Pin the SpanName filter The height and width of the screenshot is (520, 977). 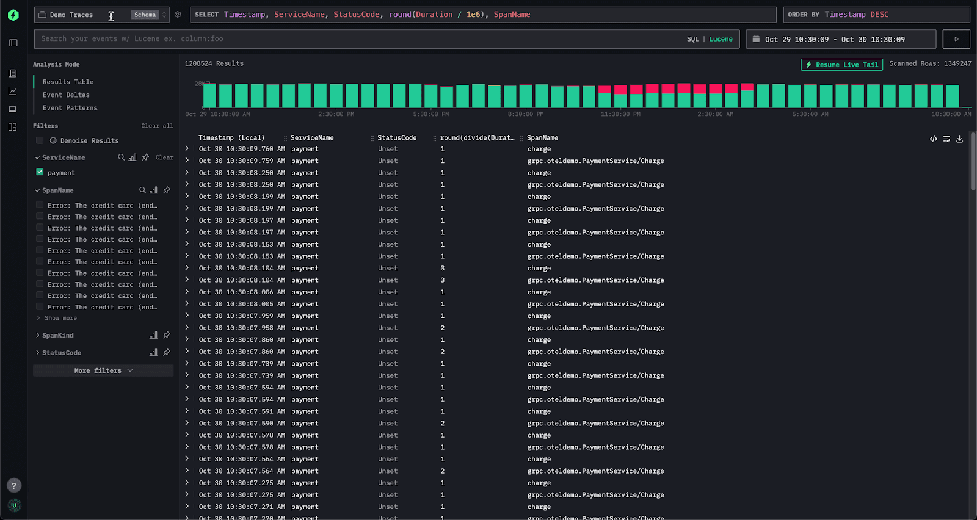pyautogui.click(x=167, y=190)
